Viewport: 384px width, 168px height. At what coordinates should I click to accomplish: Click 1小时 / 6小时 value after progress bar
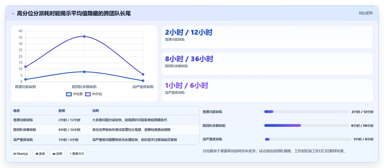point(363,139)
